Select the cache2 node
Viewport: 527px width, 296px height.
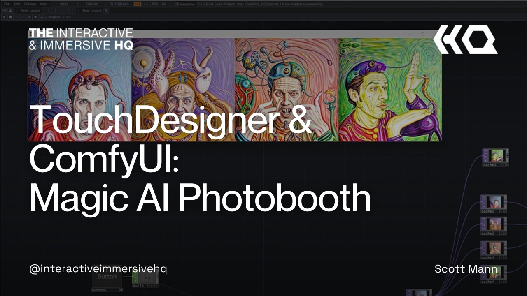click(x=494, y=227)
